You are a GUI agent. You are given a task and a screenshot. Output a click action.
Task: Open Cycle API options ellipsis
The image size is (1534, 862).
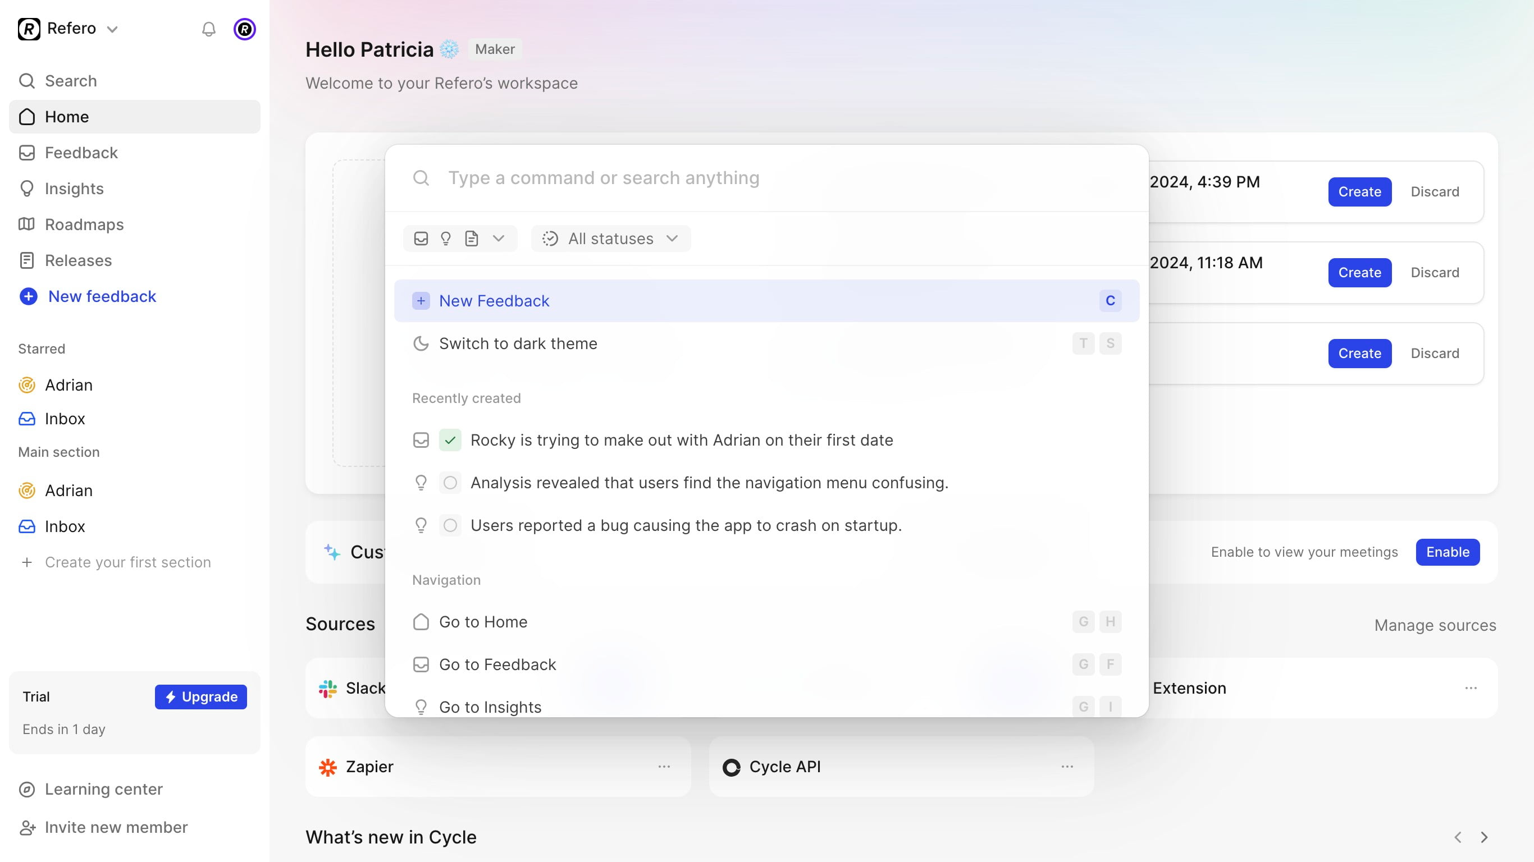(x=1066, y=766)
